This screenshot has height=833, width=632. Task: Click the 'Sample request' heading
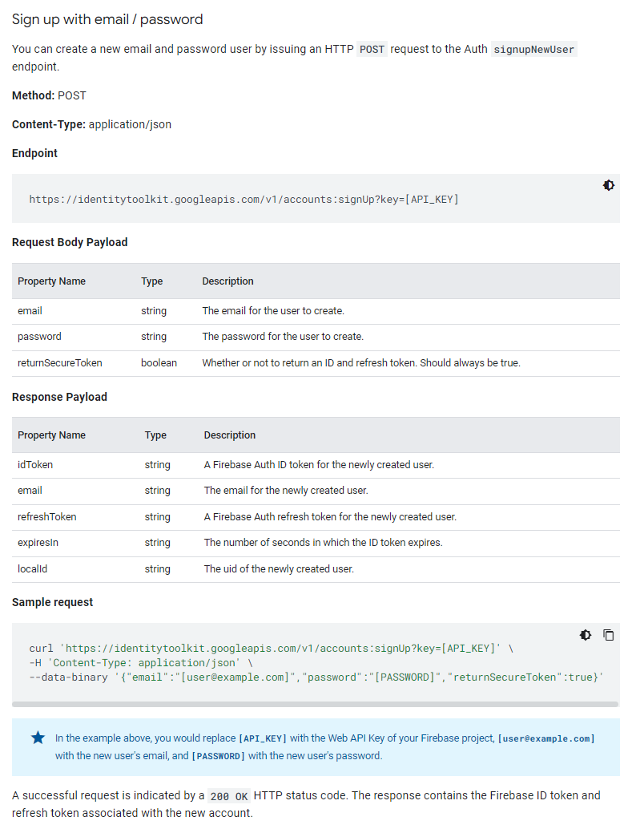pos(52,602)
